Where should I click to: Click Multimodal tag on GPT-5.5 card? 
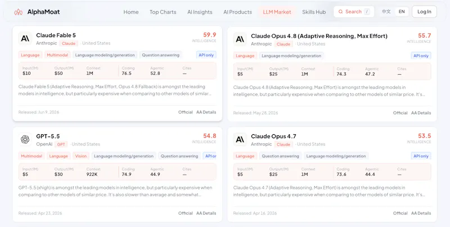(x=31, y=156)
